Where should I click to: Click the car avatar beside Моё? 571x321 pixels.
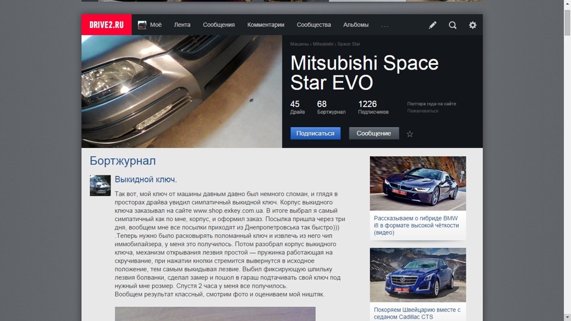point(142,25)
